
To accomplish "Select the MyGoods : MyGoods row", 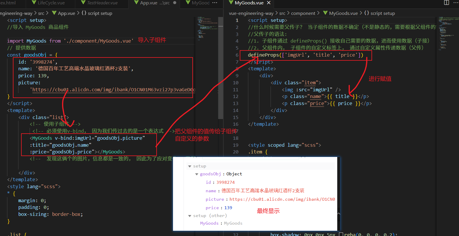I will pos(221,223).
